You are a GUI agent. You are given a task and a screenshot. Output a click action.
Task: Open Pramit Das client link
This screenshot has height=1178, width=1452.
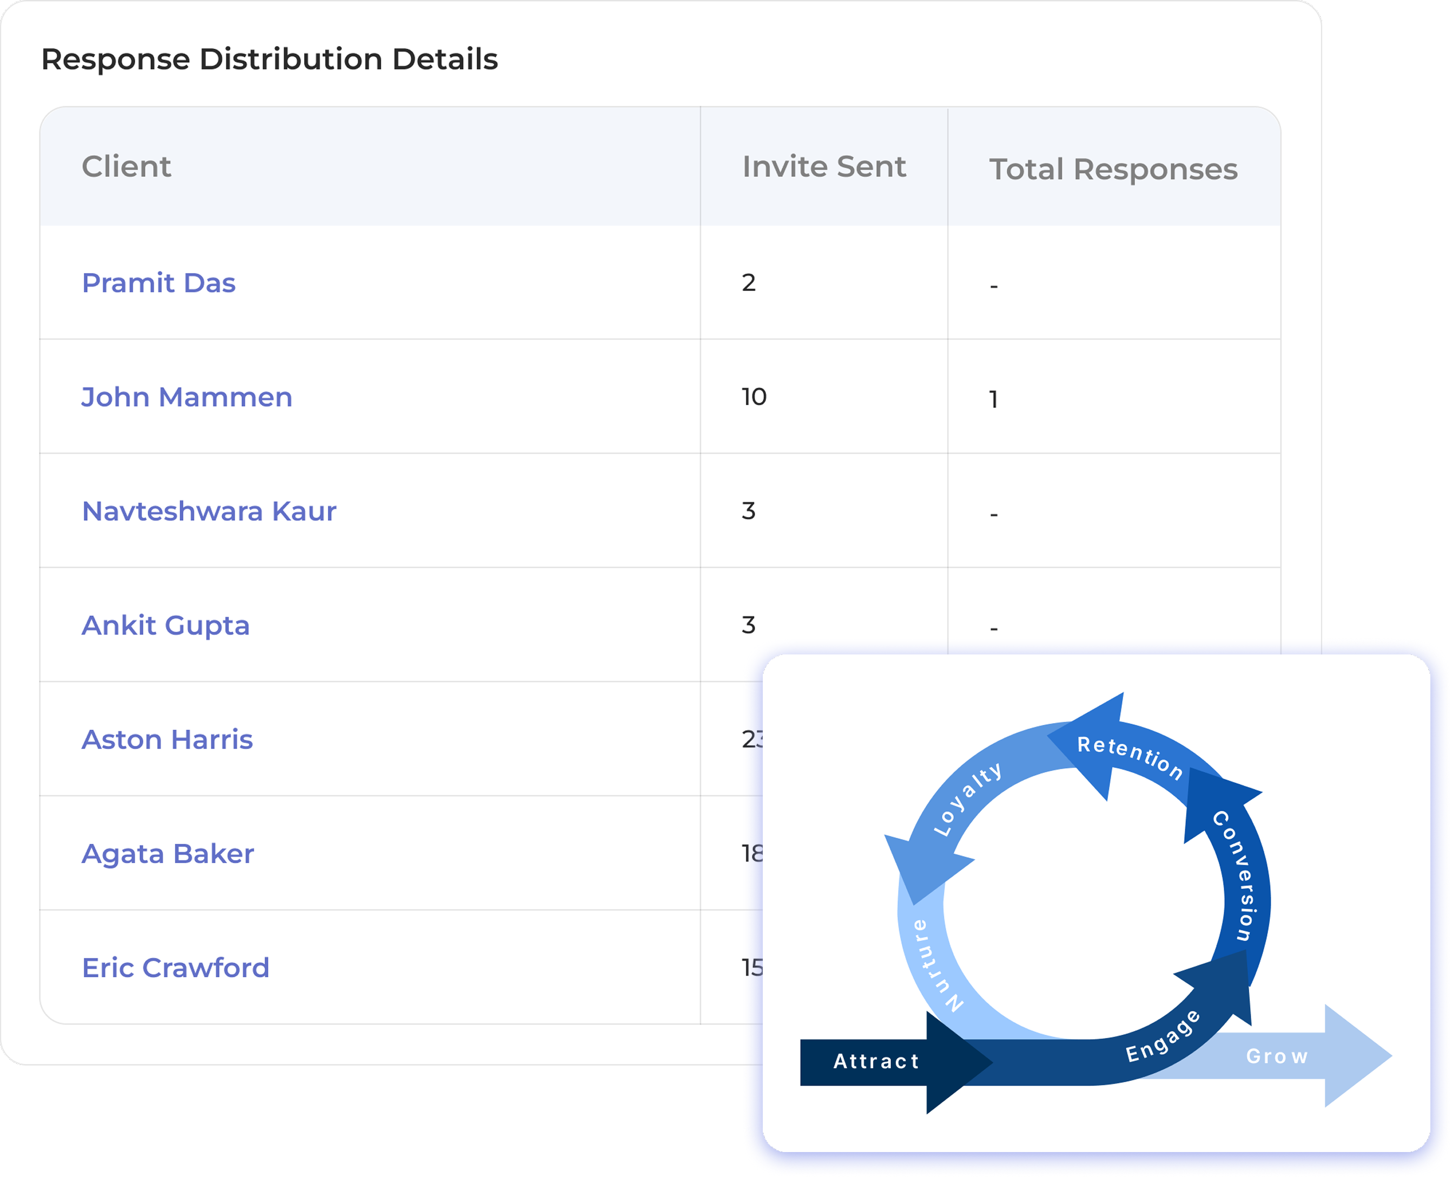158,283
